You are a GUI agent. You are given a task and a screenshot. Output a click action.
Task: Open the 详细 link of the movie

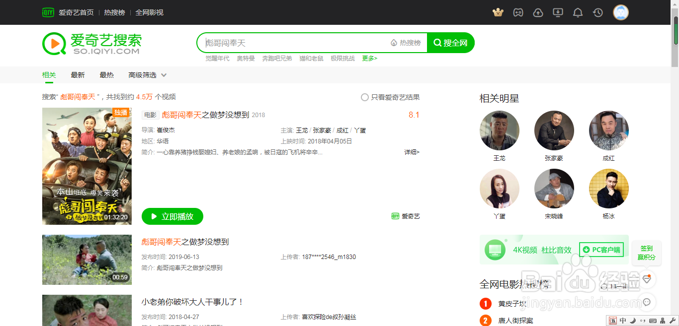pyautogui.click(x=411, y=152)
